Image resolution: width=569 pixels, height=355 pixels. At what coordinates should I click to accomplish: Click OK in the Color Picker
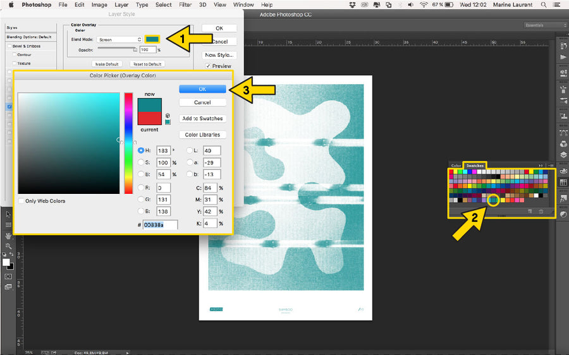202,89
